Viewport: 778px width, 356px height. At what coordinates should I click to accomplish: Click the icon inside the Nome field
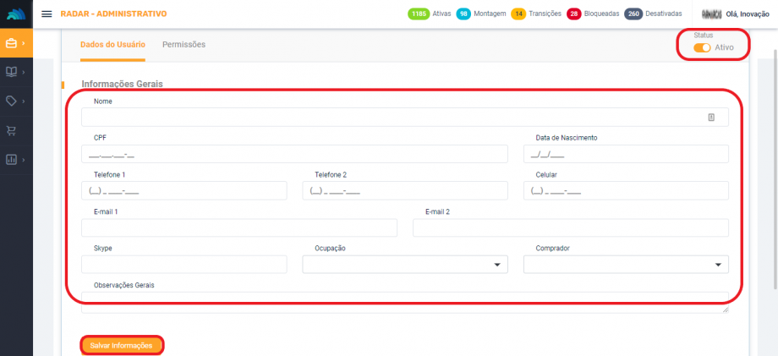click(x=711, y=118)
